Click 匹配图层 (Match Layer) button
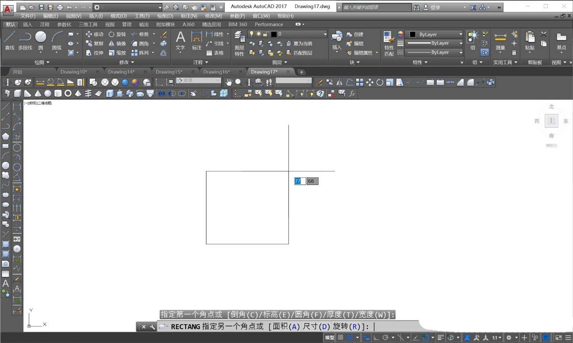The width and height of the screenshot is (573, 343). [300, 53]
